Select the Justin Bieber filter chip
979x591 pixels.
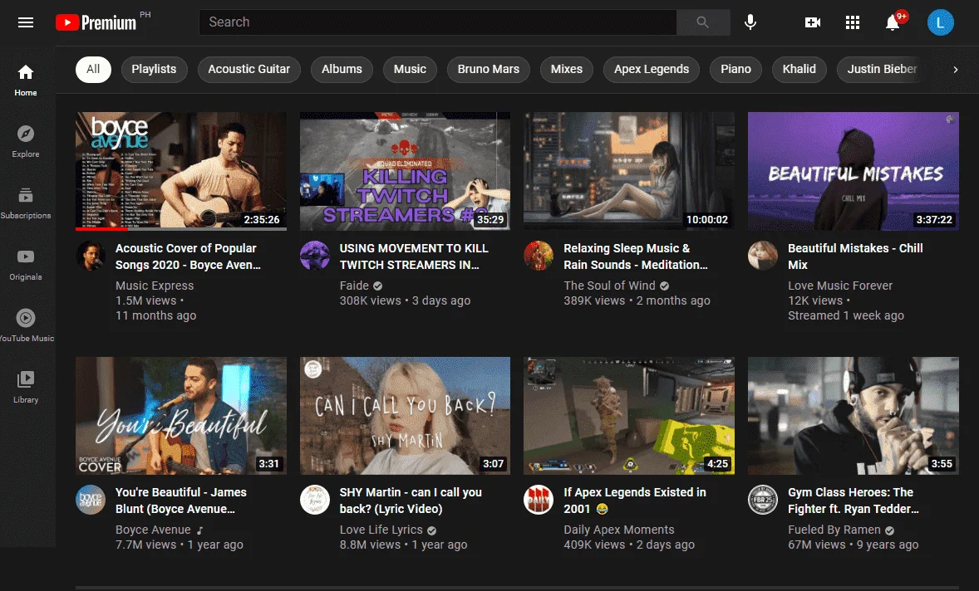point(882,69)
